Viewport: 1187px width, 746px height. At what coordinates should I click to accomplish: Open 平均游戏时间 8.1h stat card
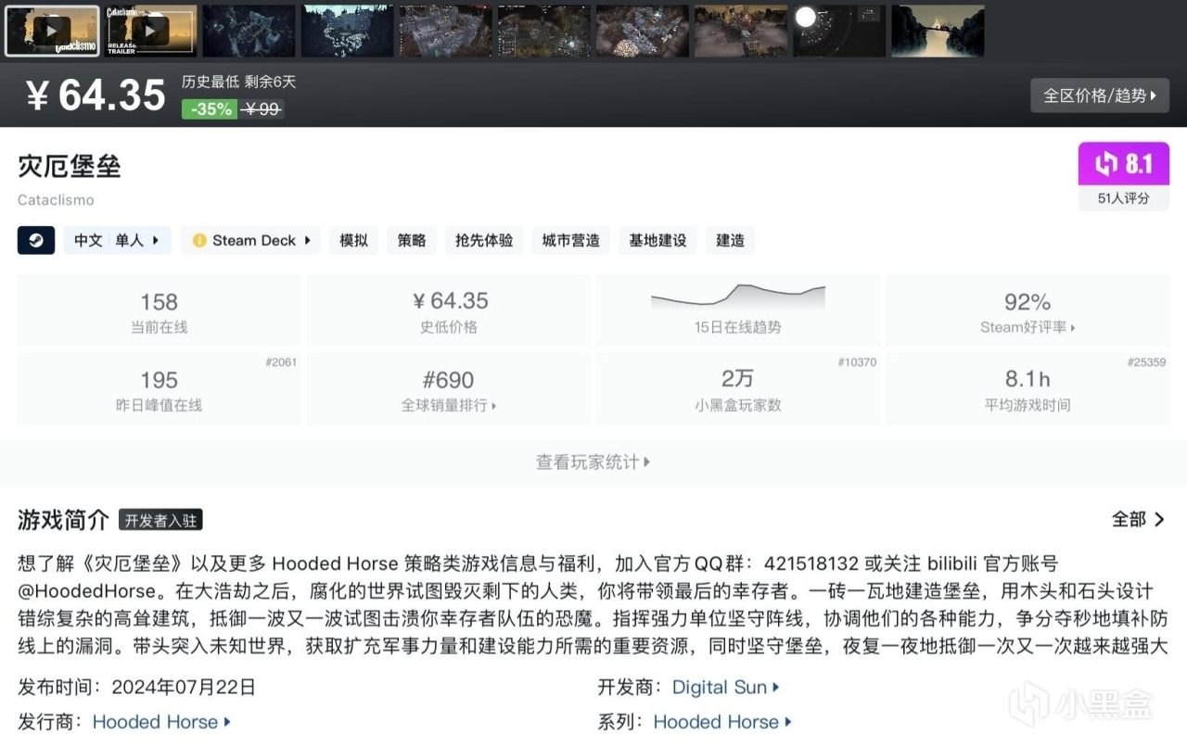(x=1027, y=389)
